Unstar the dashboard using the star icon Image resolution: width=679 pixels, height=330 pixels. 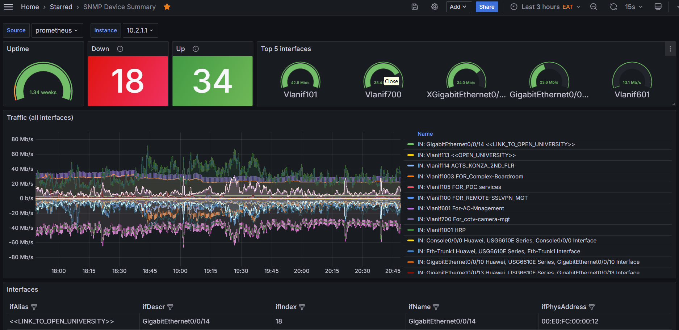(167, 7)
